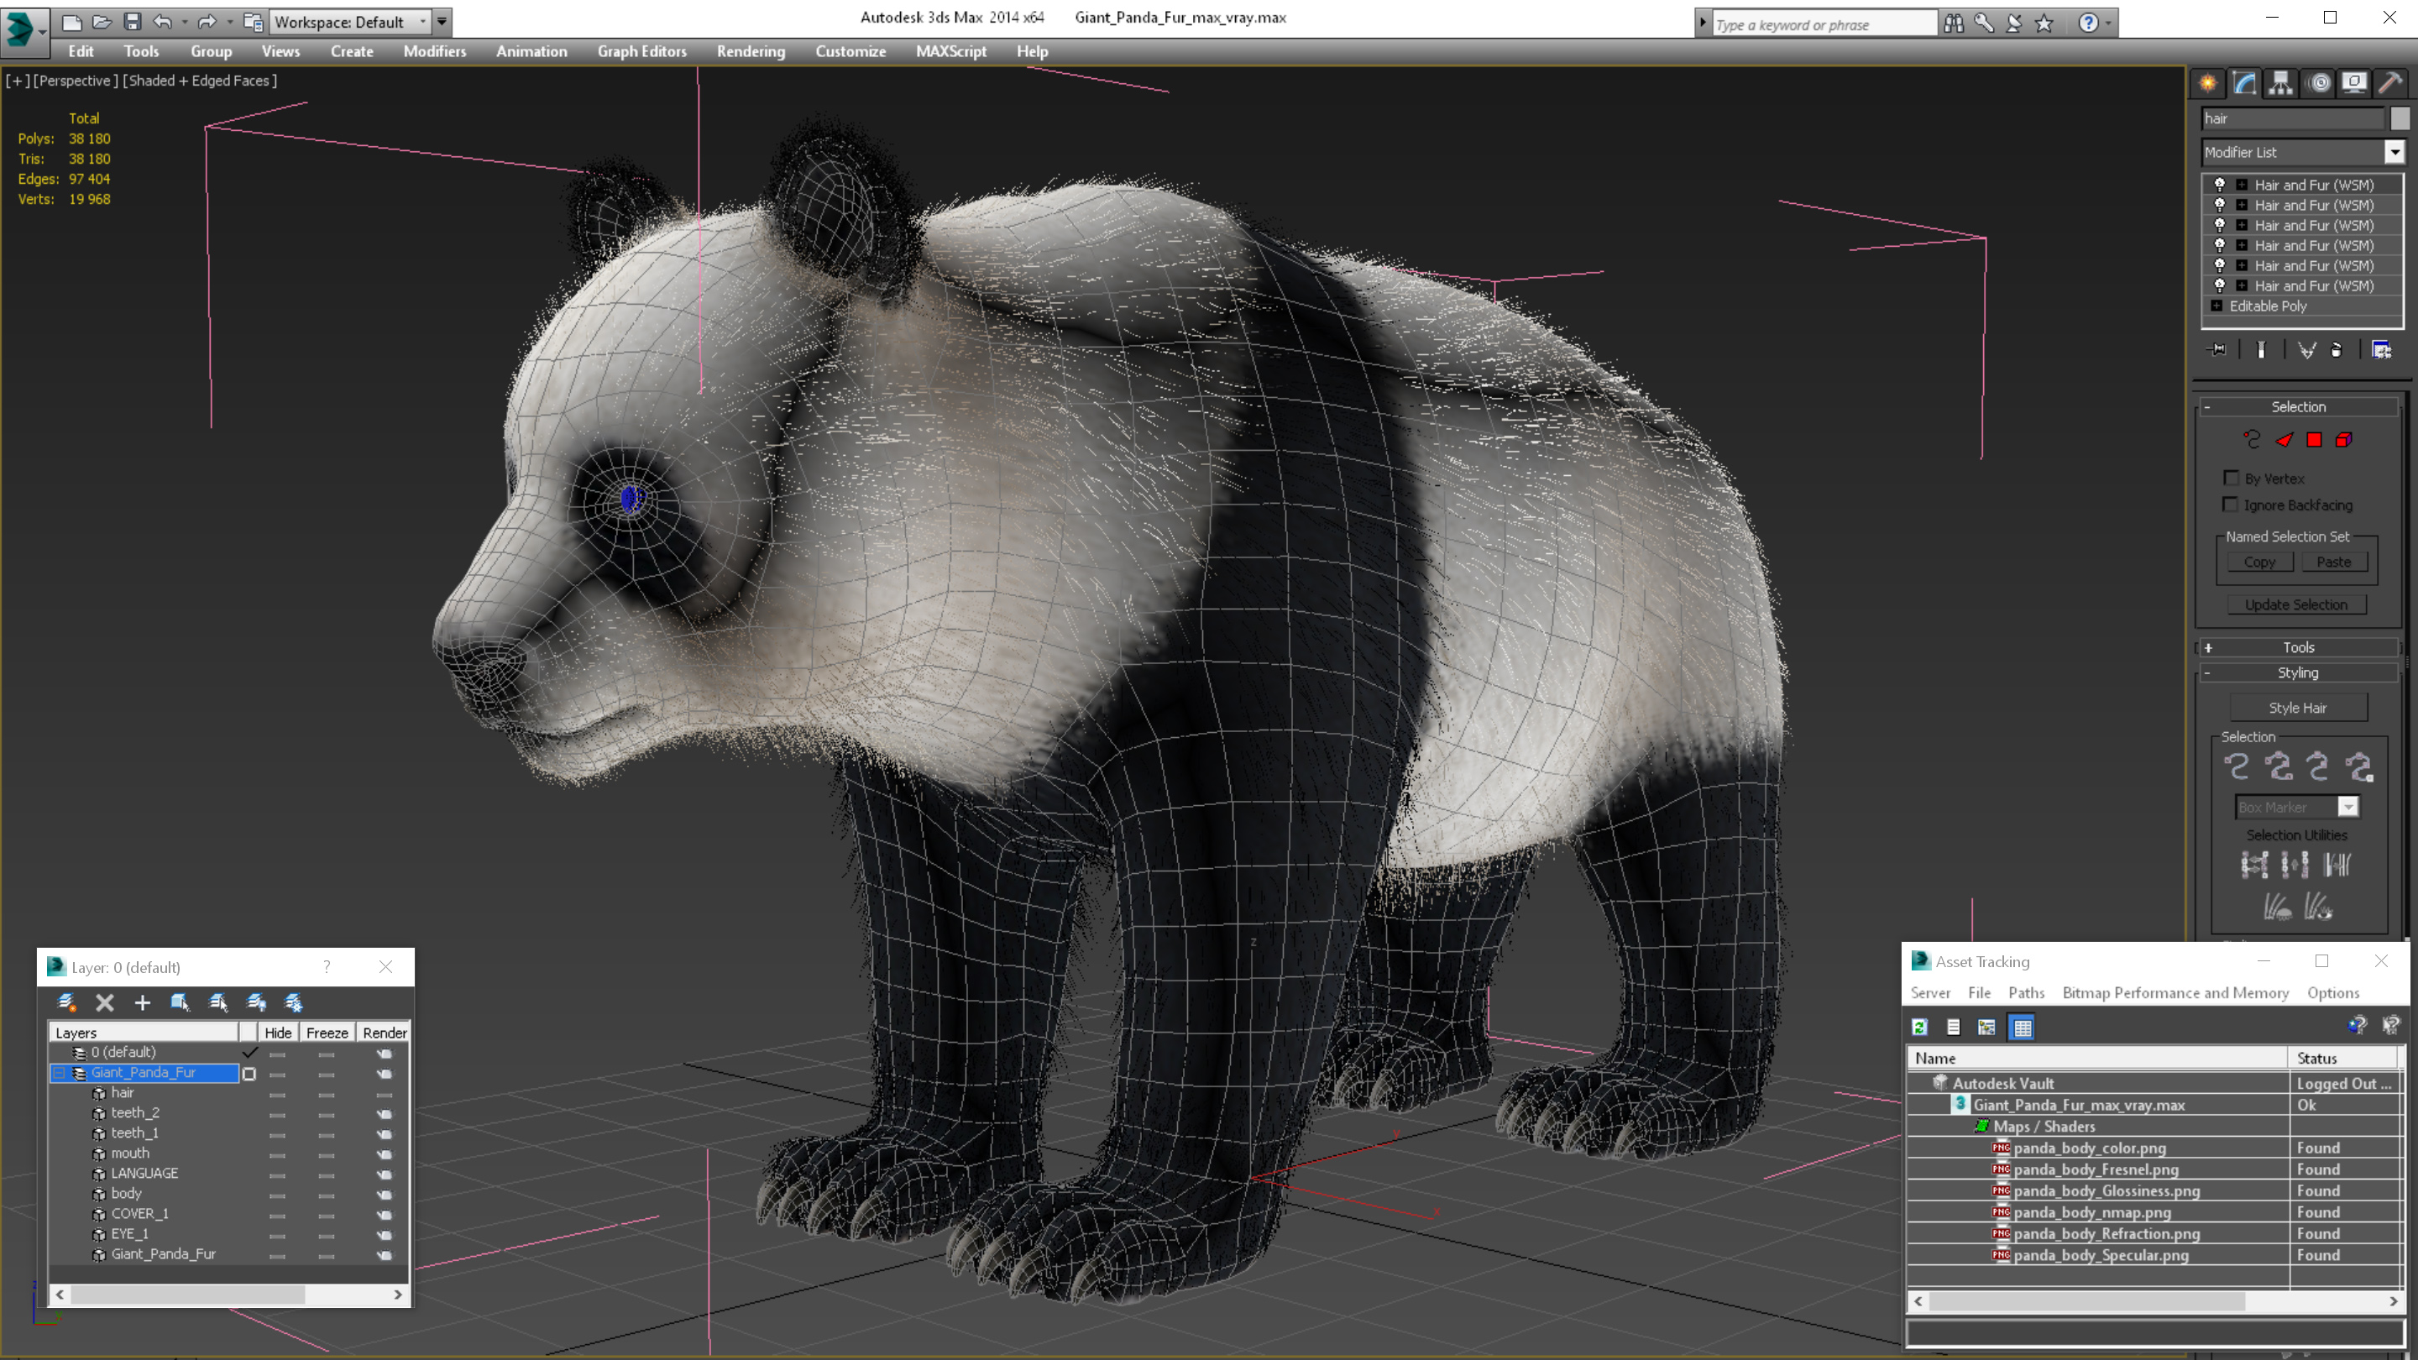Open the Graph Editors menu
This screenshot has height=1360, width=2418.
642,51
